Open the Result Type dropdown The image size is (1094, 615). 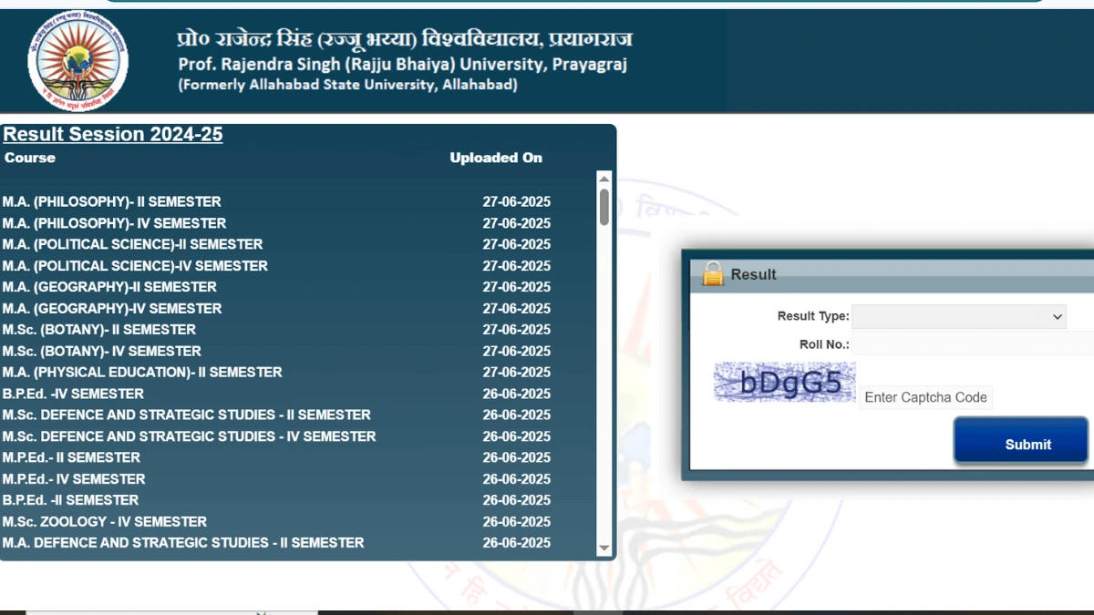[x=959, y=316]
